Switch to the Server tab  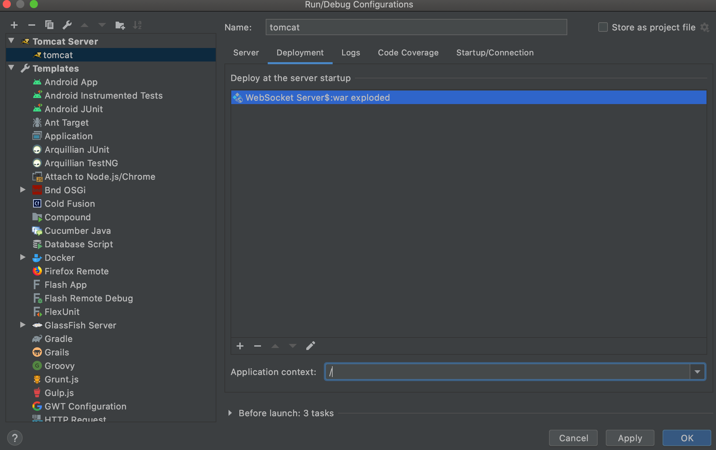[246, 53]
